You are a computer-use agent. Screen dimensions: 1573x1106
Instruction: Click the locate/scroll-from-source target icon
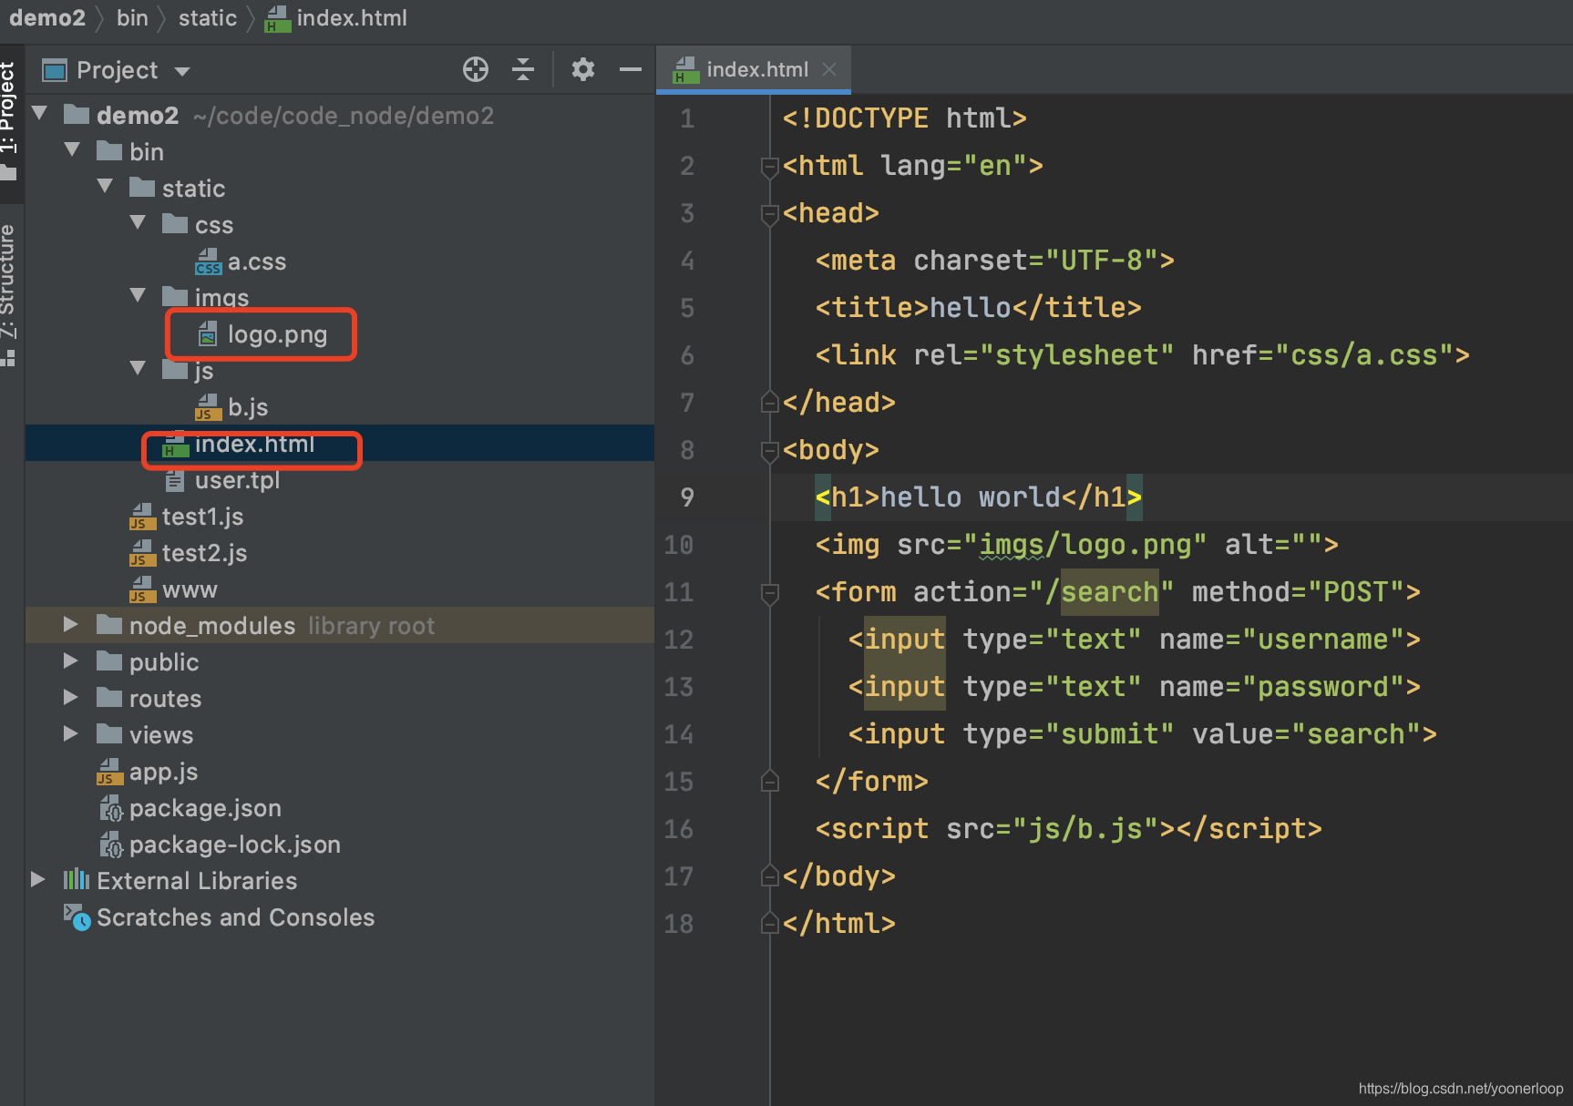click(x=476, y=69)
